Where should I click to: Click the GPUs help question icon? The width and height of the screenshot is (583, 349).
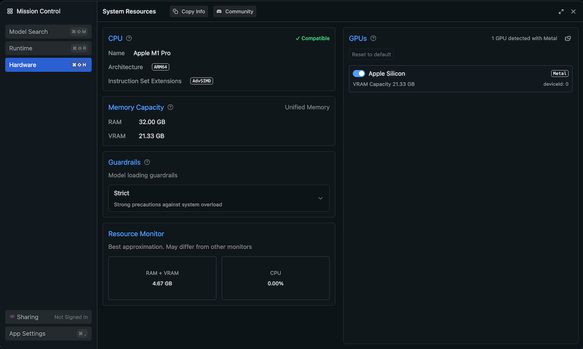tap(373, 38)
